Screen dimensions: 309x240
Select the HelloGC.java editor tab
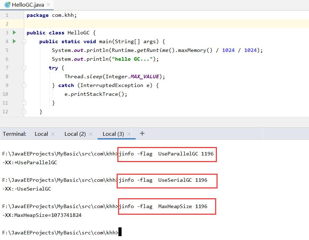point(27,5)
